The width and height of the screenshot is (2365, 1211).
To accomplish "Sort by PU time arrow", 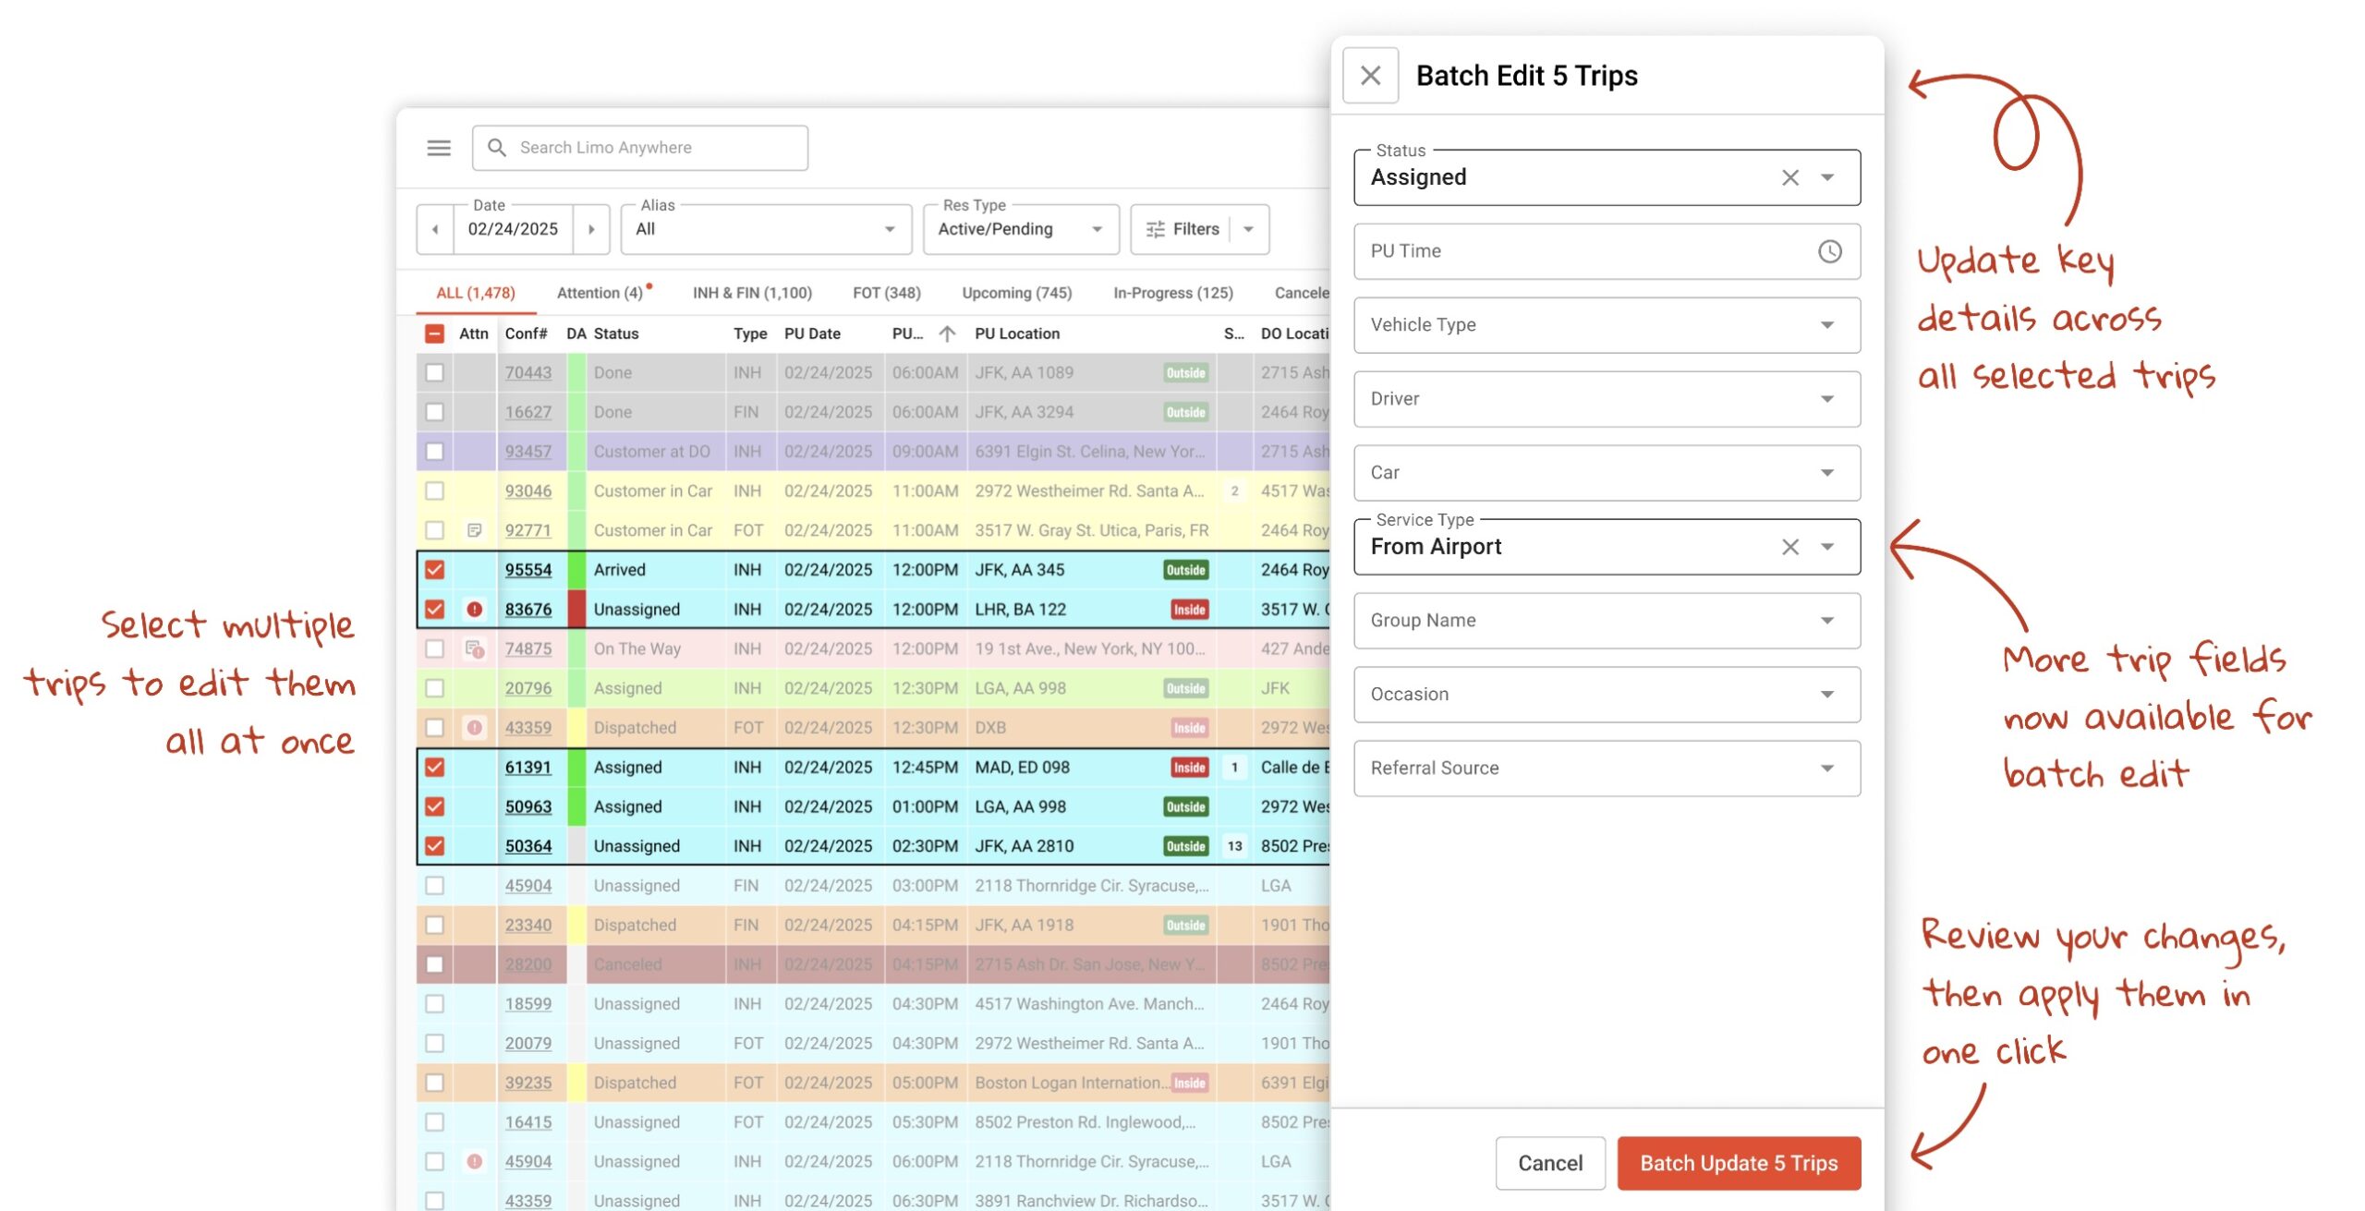I will (x=947, y=333).
